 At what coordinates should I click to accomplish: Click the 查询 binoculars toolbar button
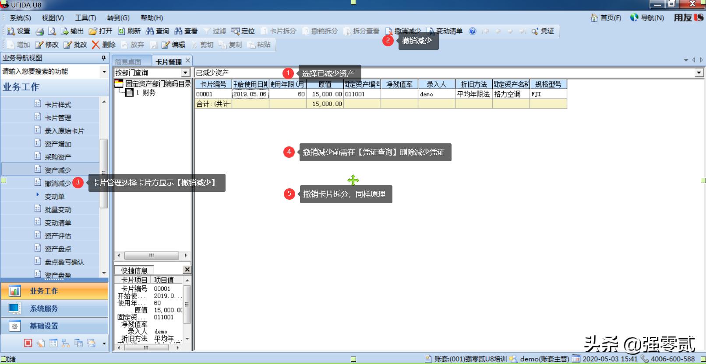click(158, 31)
